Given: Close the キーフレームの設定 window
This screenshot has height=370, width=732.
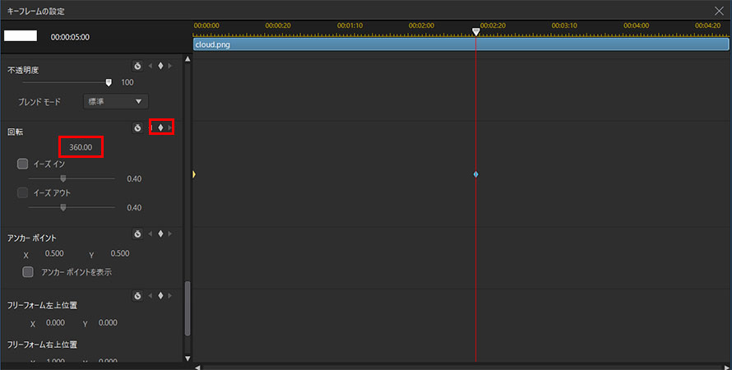Looking at the screenshot, I should point(719,11).
